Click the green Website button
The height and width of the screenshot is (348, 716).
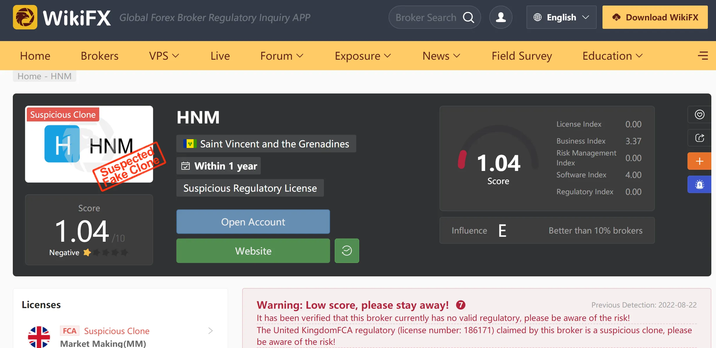pyautogui.click(x=253, y=251)
